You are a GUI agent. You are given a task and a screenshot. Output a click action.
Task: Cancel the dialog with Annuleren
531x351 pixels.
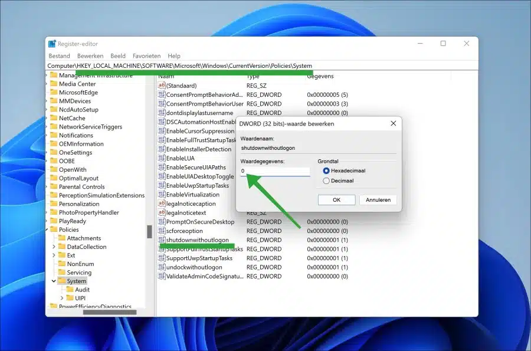click(x=378, y=200)
